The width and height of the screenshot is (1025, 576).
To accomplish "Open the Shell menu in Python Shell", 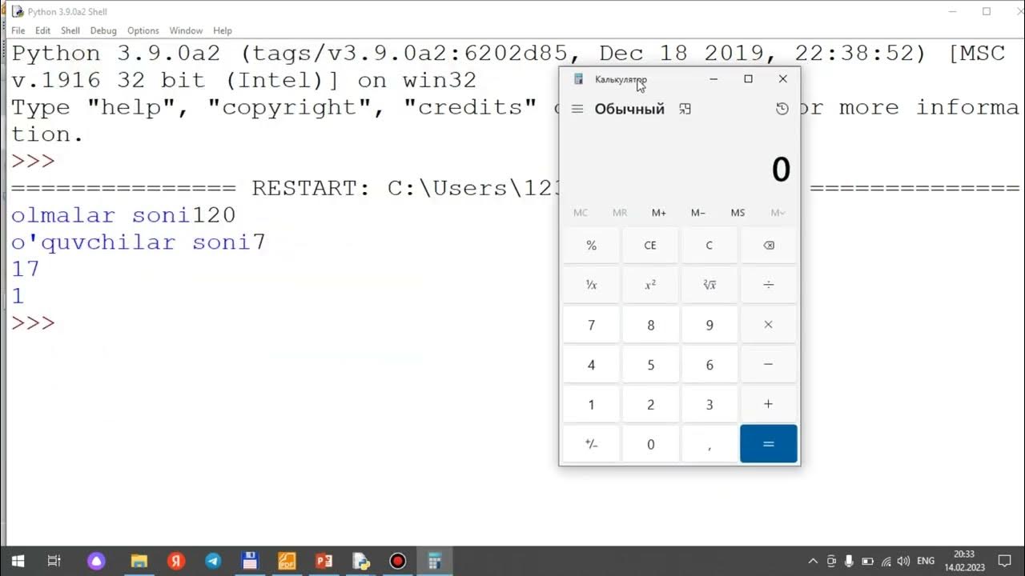I will coord(70,30).
